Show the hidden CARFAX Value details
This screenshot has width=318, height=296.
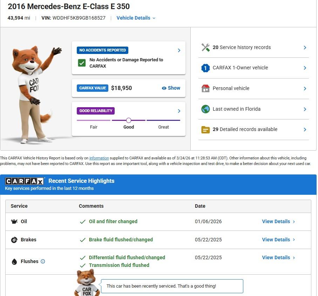tap(171, 88)
